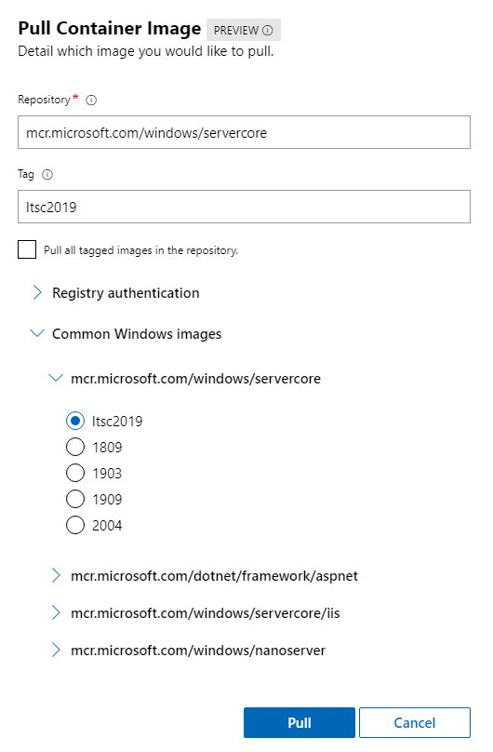Click the Tag input field
The width and height of the screenshot is (493, 752).
pos(244,207)
